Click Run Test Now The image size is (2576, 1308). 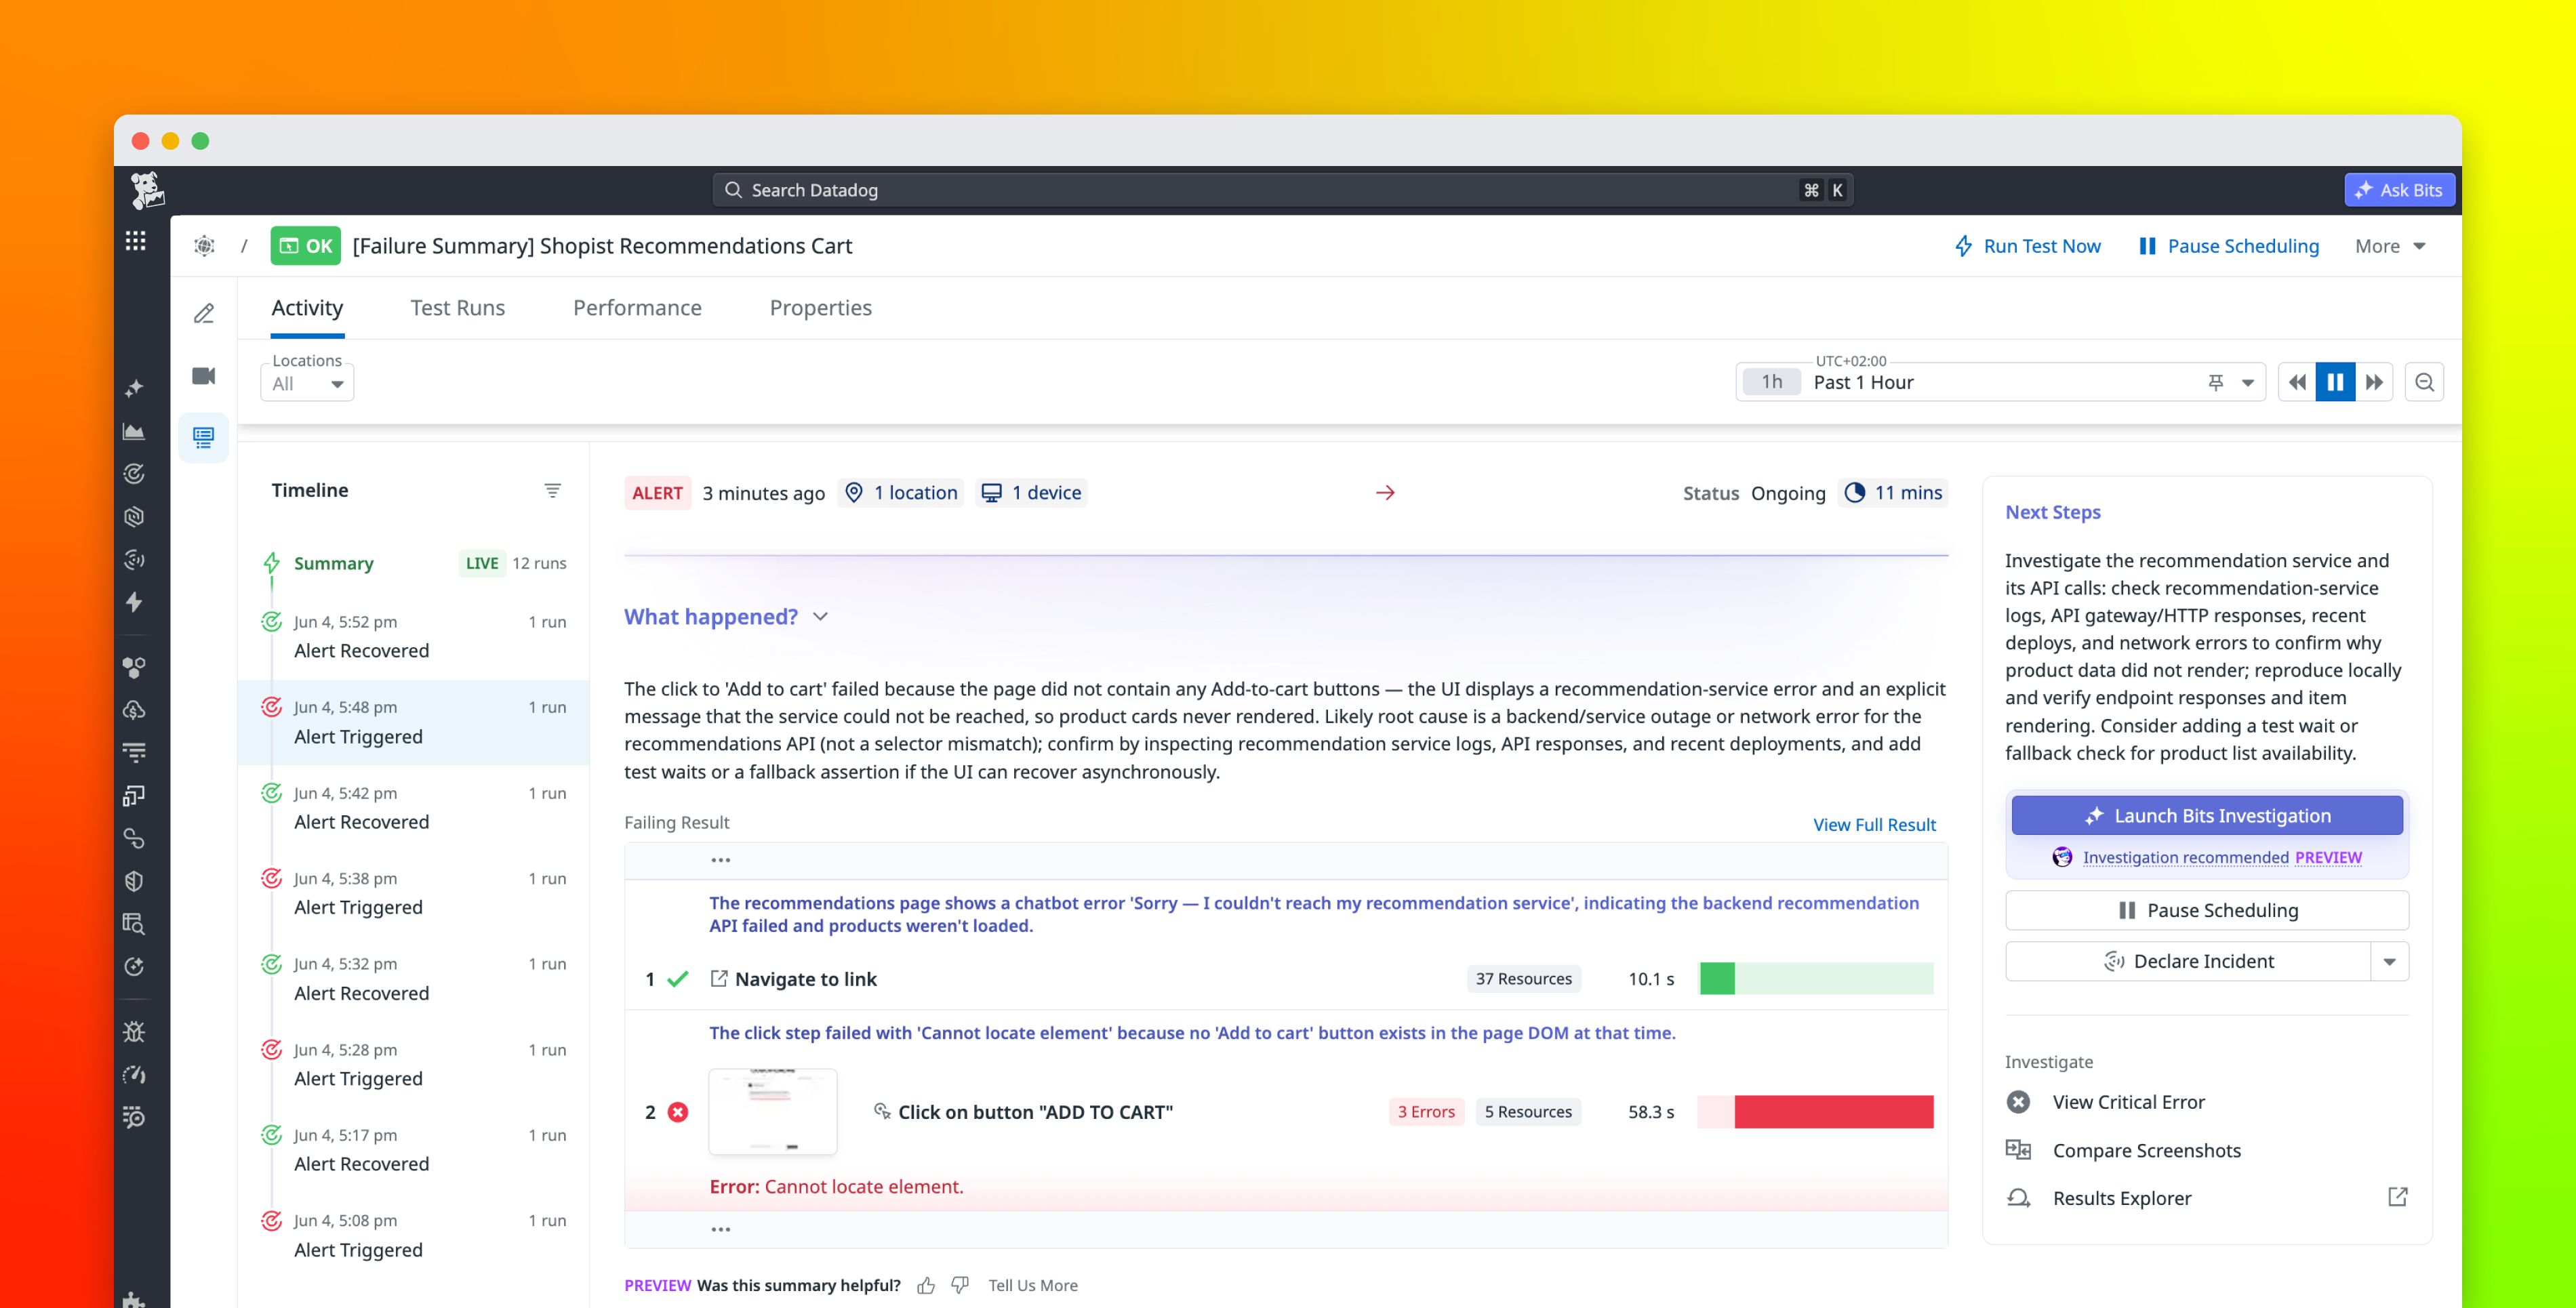(x=2027, y=246)
